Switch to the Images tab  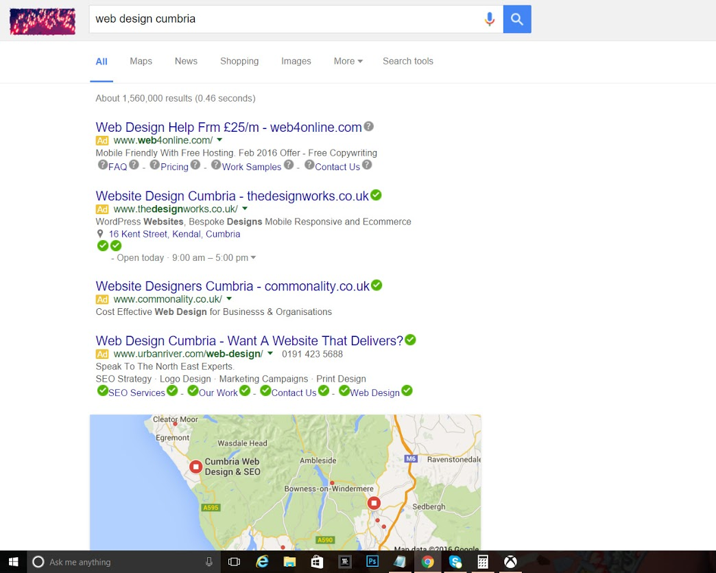click(x=296, y=61)
